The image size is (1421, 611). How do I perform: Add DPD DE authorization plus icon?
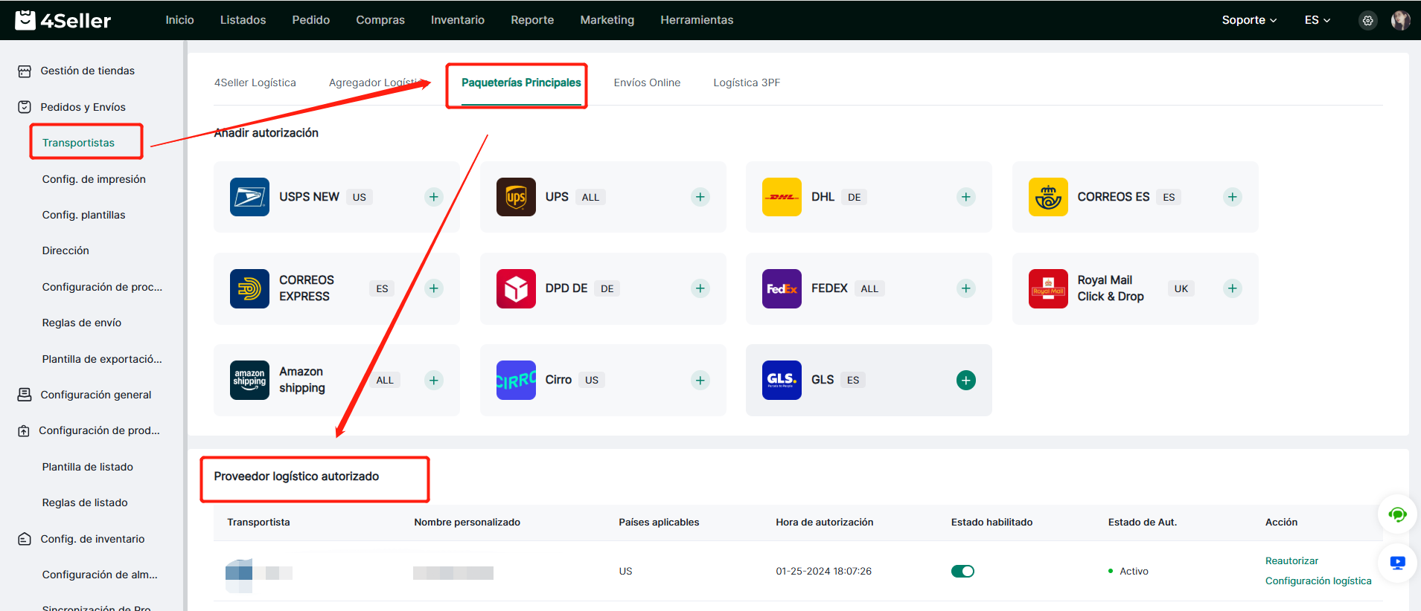(700, 288)
